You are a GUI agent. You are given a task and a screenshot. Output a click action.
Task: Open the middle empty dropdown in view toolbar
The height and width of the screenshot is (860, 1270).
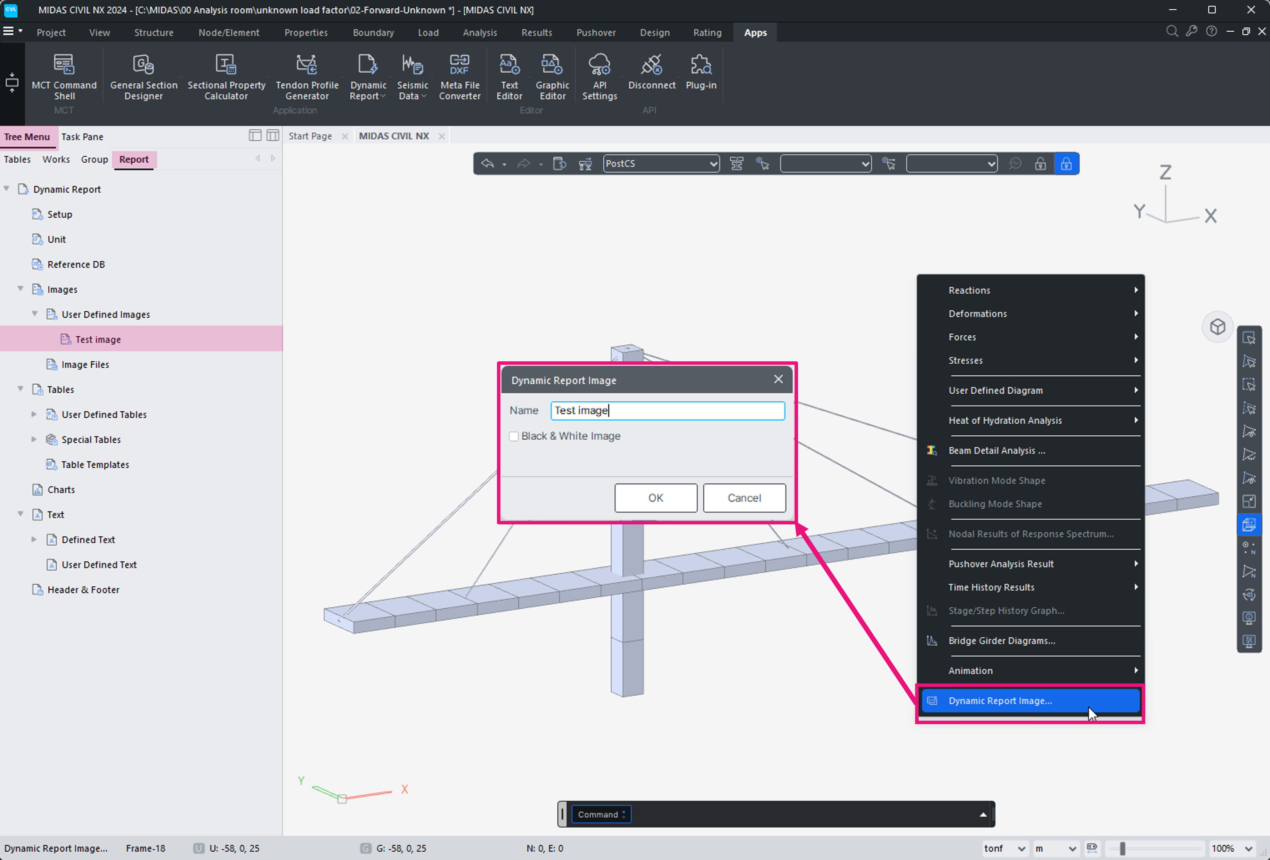pos(825,163)
